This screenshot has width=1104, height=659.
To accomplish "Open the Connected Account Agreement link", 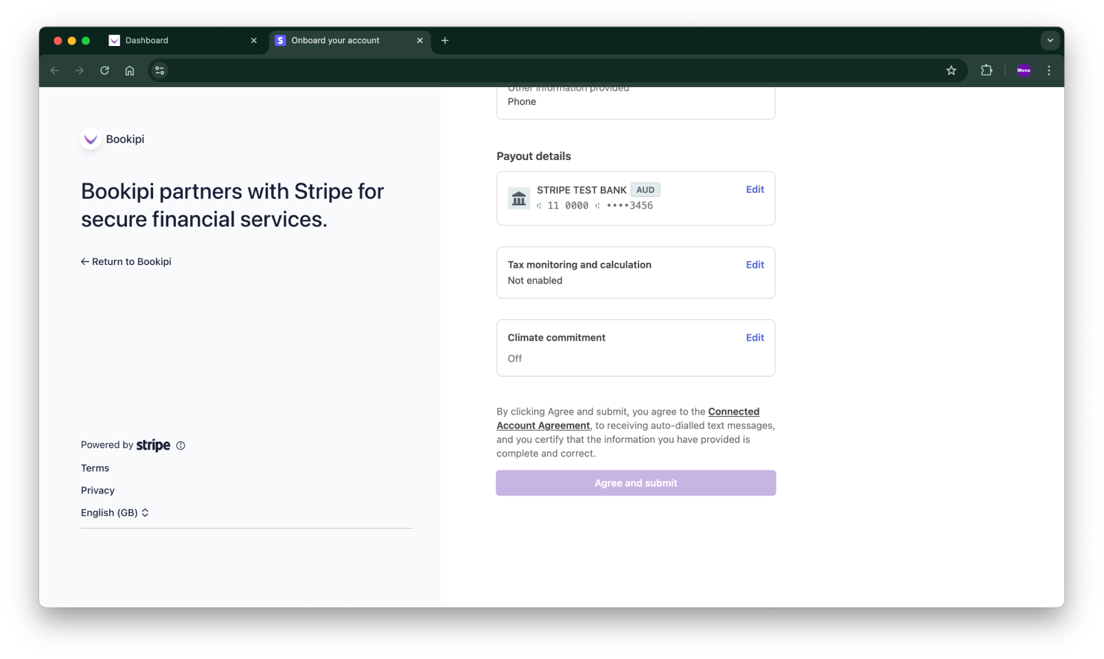I will pyautogui.click(x=733, y=411).
